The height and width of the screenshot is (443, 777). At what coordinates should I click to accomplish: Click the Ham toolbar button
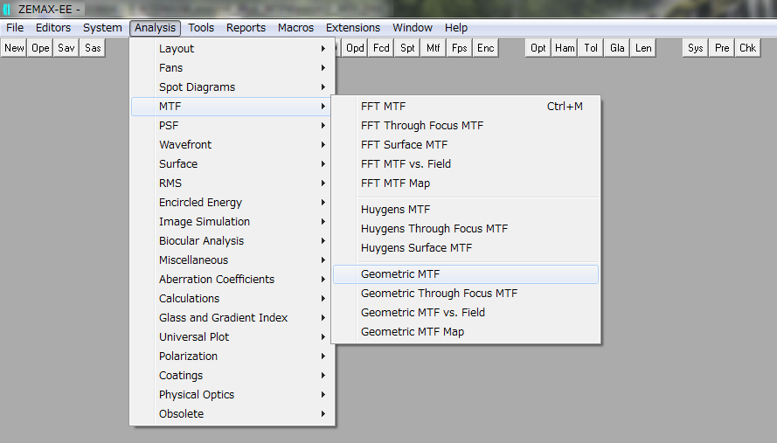565,48
